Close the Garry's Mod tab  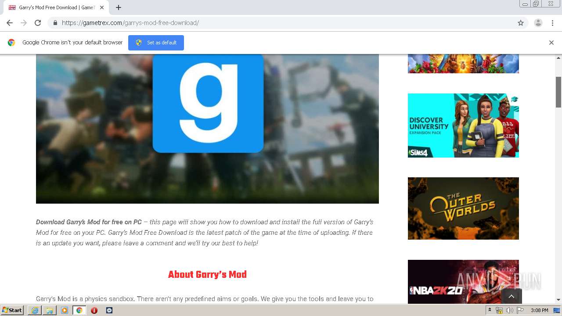point(102,7)
